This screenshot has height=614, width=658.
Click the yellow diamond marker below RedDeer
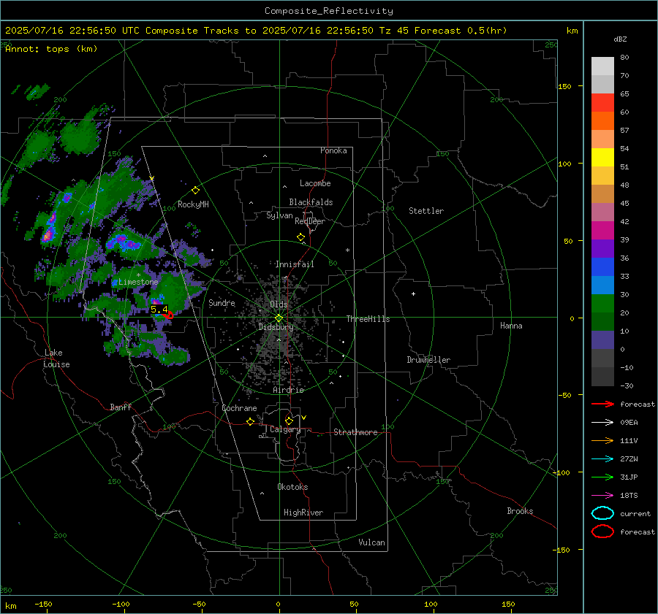click(300, 237)
